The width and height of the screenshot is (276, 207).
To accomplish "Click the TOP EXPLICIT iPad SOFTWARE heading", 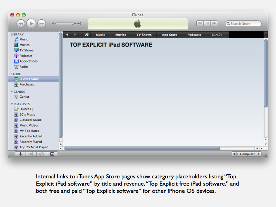I will click(x=111, y=45).
